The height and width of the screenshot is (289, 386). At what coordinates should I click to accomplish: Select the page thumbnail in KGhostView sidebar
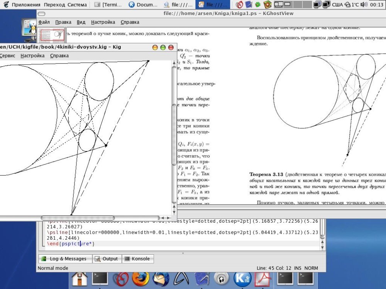click(52, 35)
